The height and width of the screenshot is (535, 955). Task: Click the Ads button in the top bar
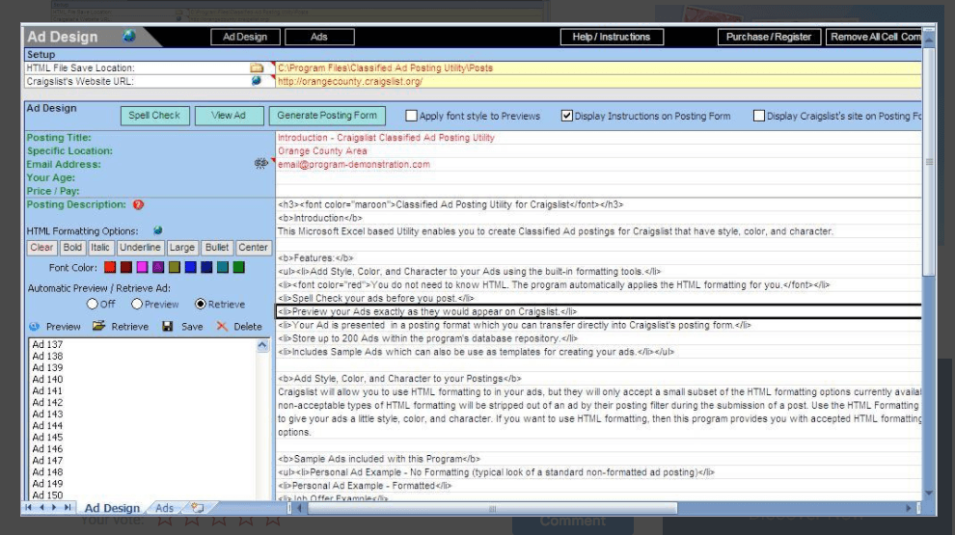pos(319,37)
